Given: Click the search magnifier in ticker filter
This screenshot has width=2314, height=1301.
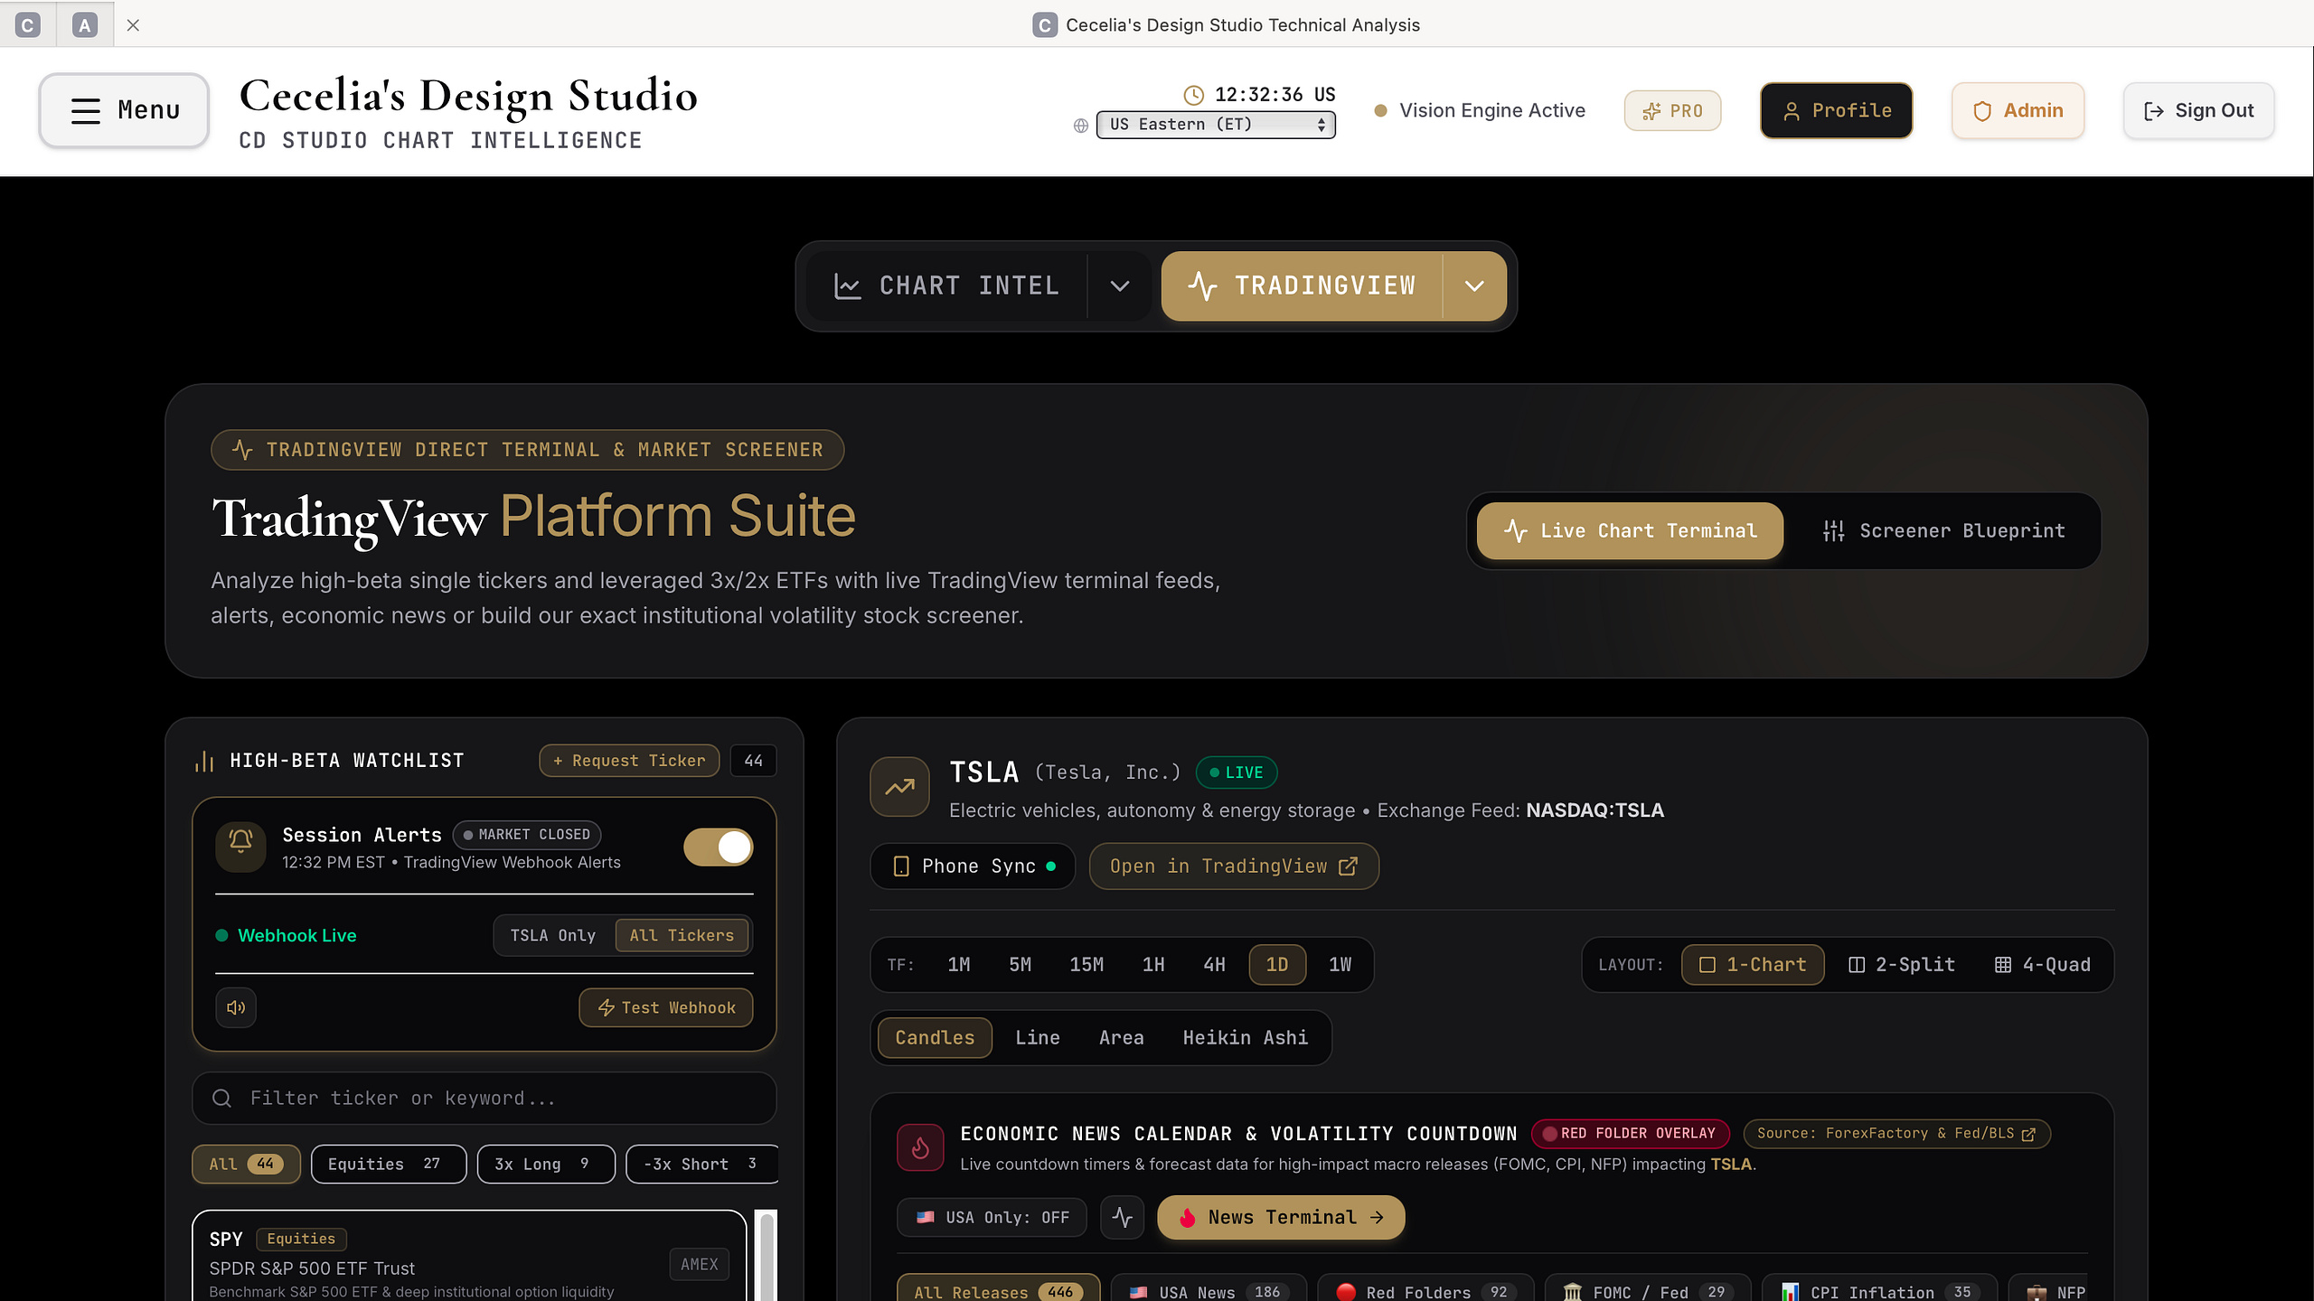Looking at the screenshot, I should tap(221, 1098).
